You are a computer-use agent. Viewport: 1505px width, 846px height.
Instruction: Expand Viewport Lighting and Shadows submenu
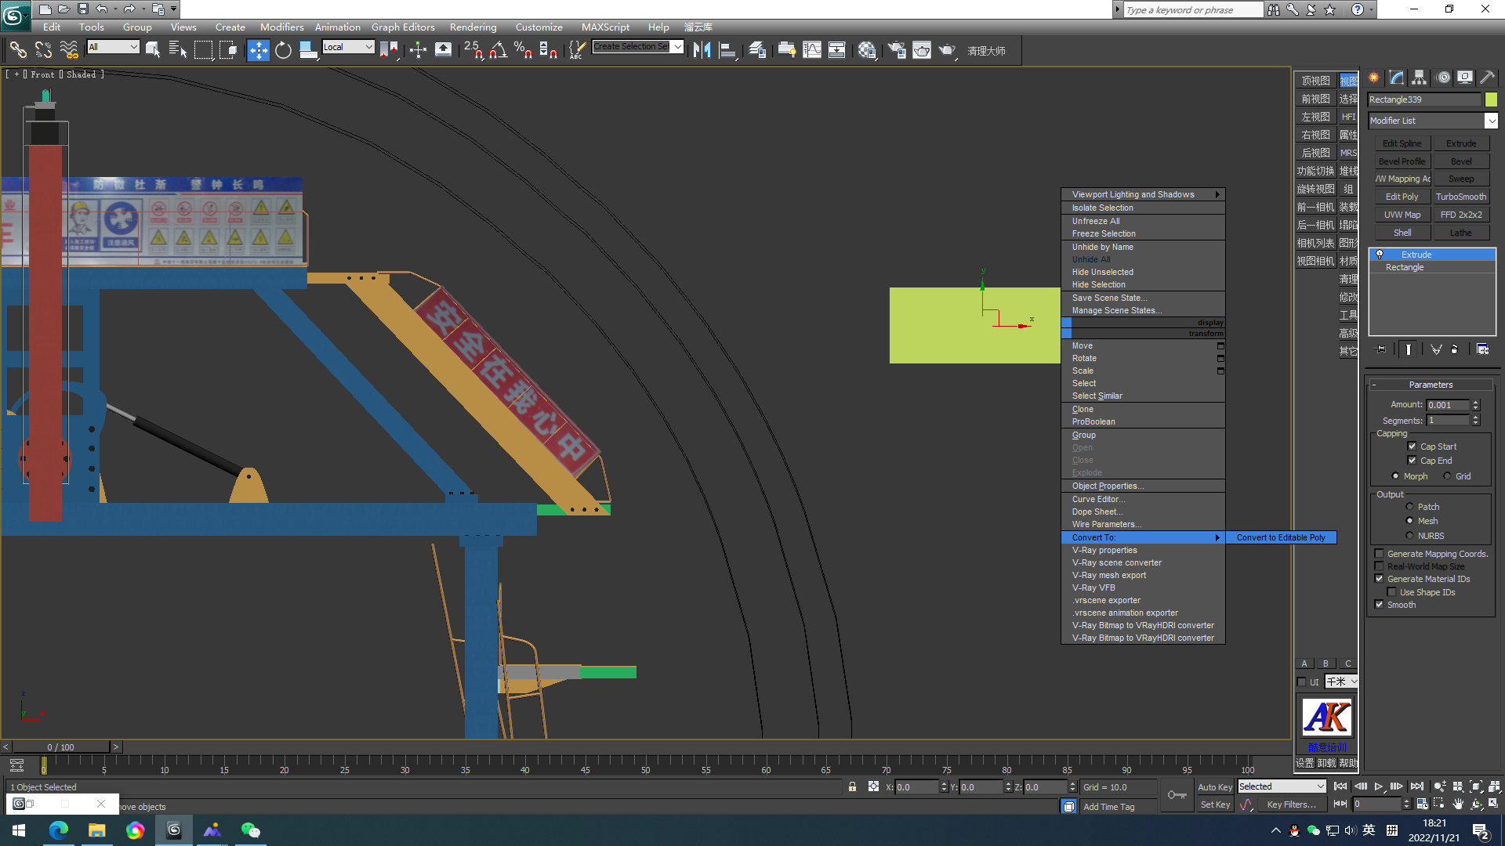coord(1143,194)
